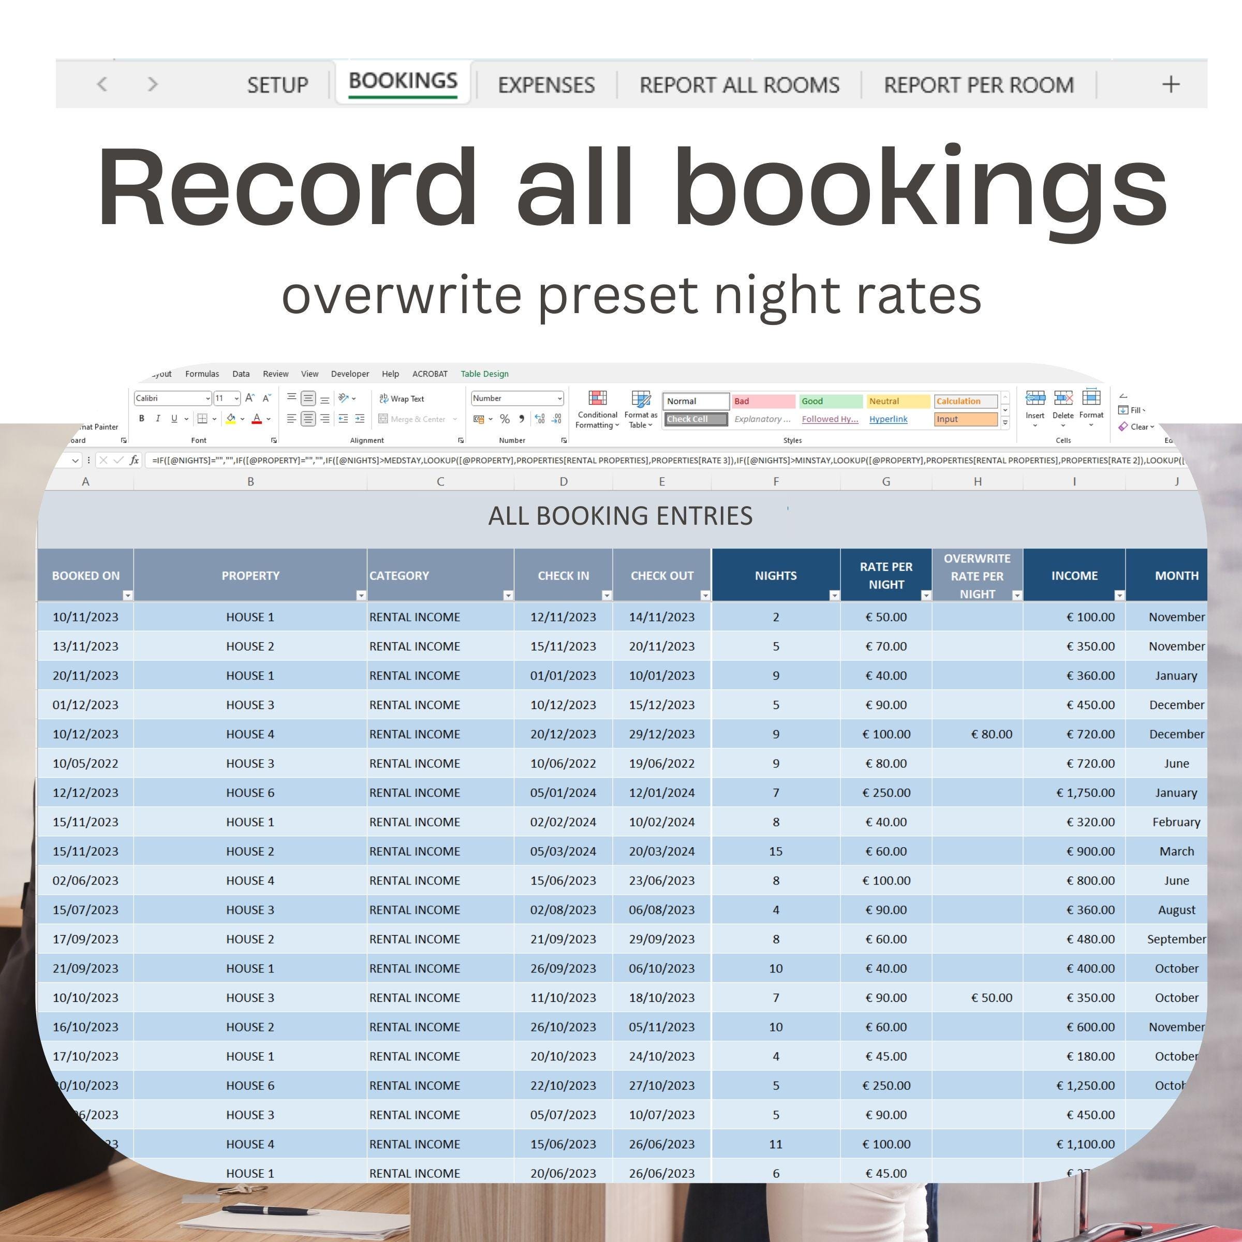Apply the Percent number style
Image resolution: width=1242 pixels, height=1242 pixels.
pyautogui.click(x=504, y=419)
